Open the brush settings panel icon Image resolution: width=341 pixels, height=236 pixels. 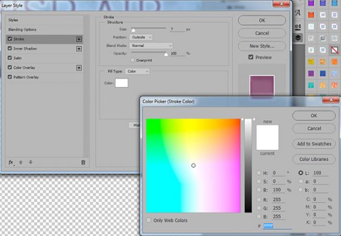click(x=298, y=27)
